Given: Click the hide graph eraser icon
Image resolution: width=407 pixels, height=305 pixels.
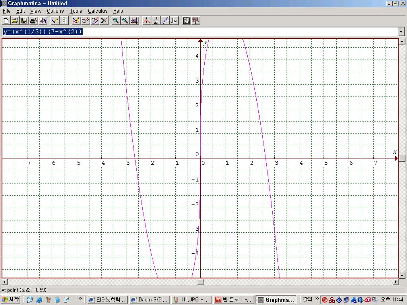Looking at the screenshot, I should [85, 21].
